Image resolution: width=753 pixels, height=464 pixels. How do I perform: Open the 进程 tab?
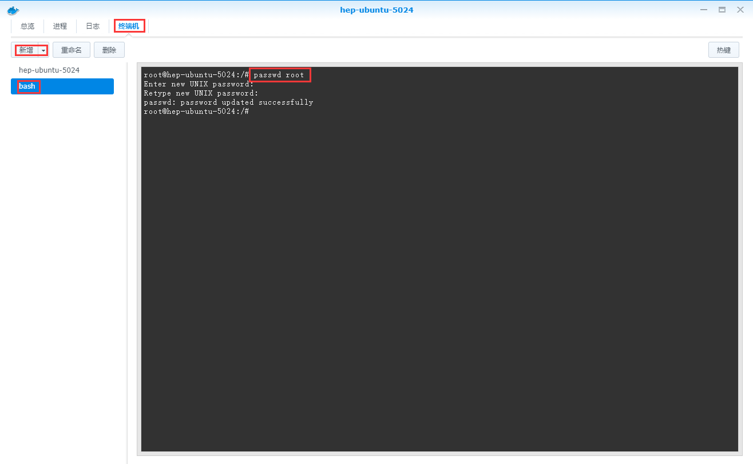pos(60,26)
